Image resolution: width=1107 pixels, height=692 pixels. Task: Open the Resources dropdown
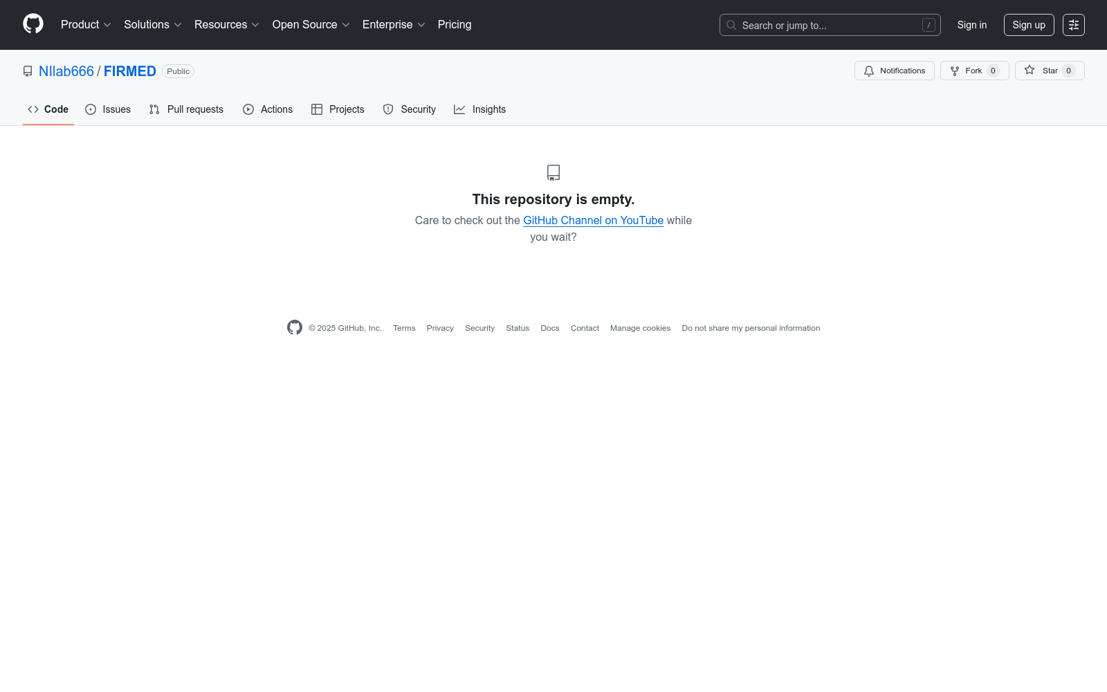point(227,25)
